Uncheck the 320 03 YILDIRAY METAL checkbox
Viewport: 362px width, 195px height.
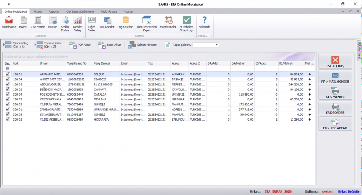tap(7, 104)
